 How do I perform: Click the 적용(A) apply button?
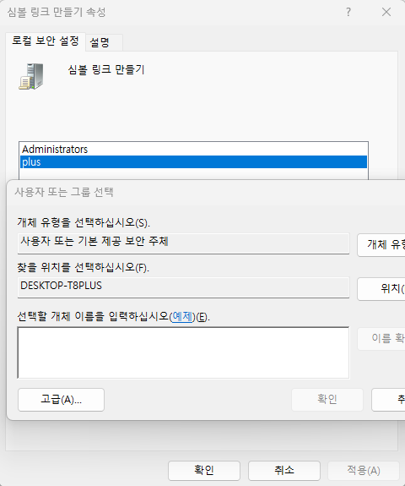point(364,471)
